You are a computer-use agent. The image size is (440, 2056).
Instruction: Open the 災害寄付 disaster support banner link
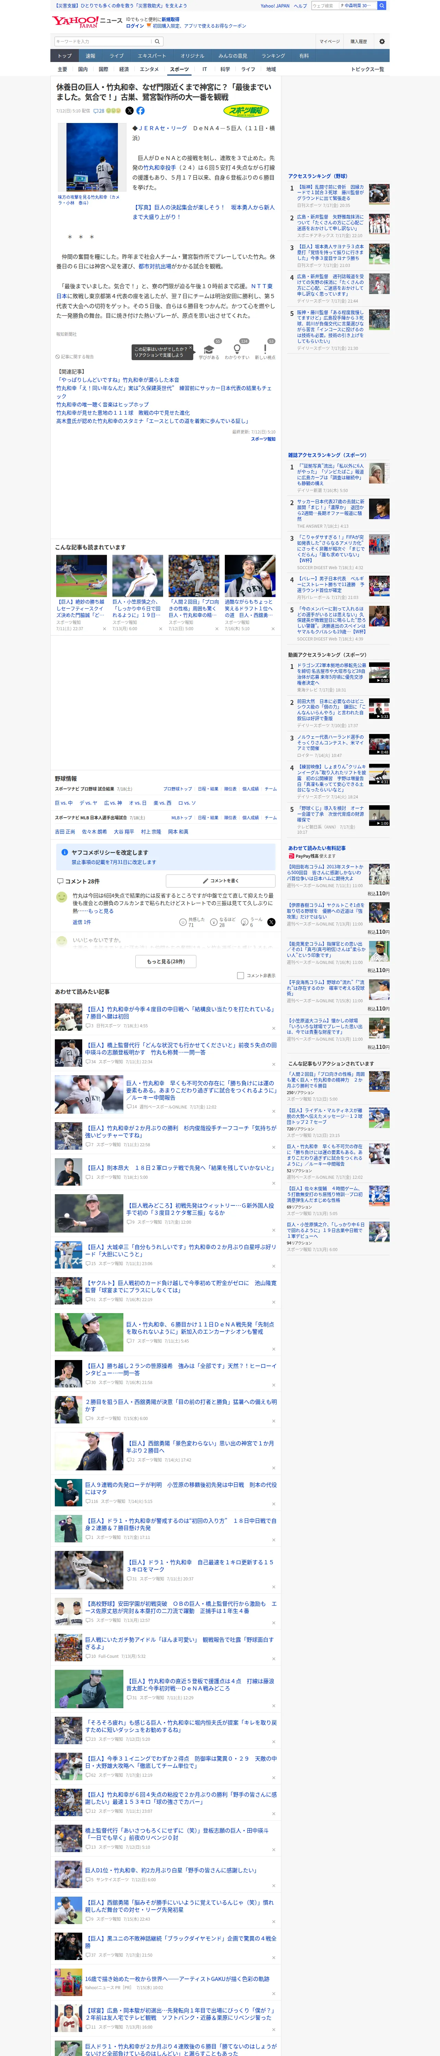click(x=120, y=5)
